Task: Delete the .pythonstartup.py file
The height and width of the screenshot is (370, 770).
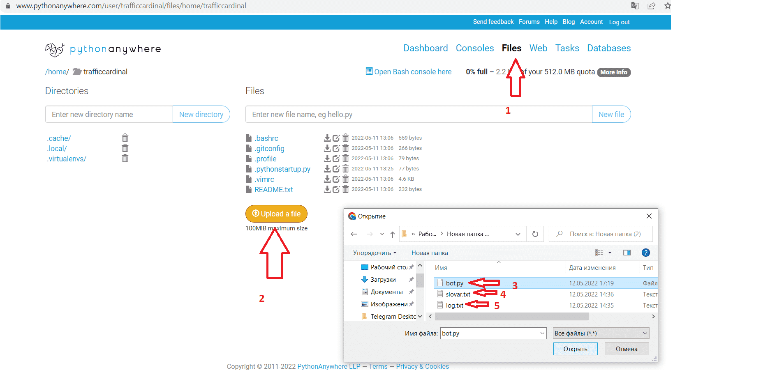Action: (345, 169)
